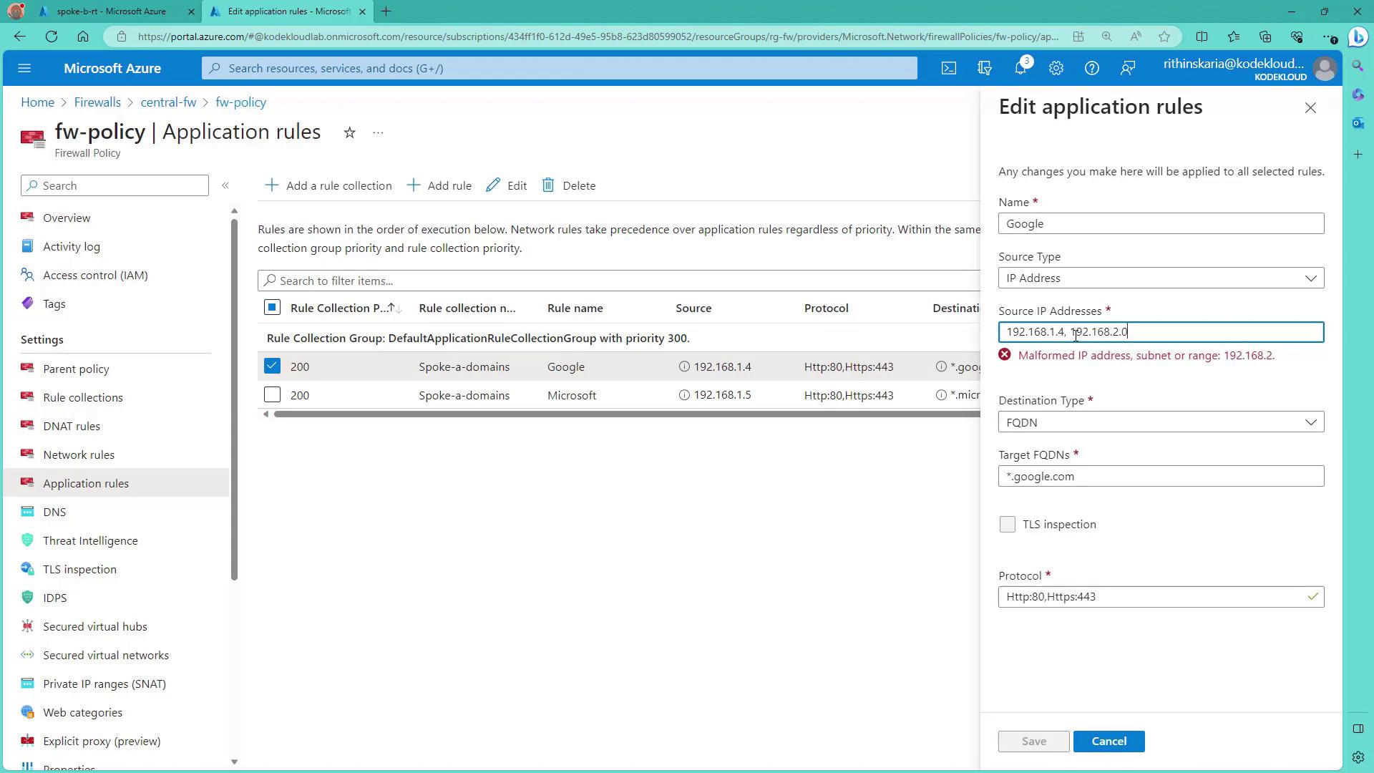Check the Microsoft rule checkbox
1374x773 pixels.
[x=272, y=395]
